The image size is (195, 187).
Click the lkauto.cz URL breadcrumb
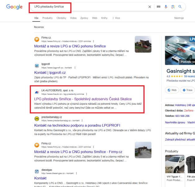(x=63, y=94)
